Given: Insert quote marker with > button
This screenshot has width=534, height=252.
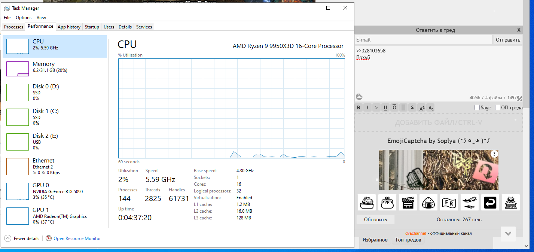Looking at the screenshot, I should pyautogui.click(x=376, y=107).
